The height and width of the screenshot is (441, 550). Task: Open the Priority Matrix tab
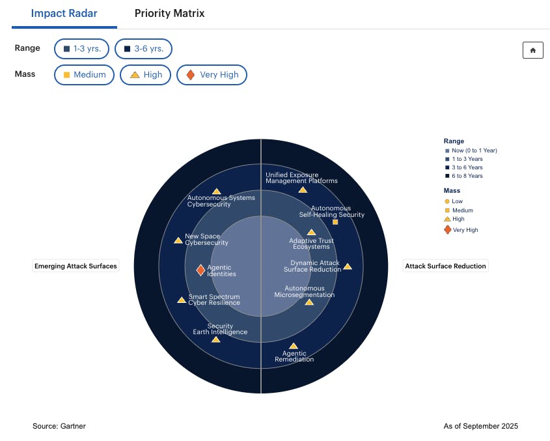click(169, 14)
